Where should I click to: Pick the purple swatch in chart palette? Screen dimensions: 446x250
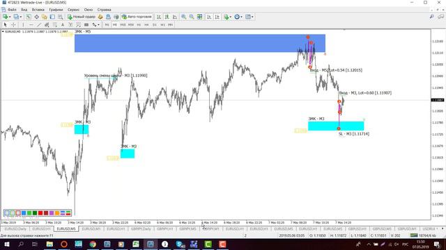52,213
